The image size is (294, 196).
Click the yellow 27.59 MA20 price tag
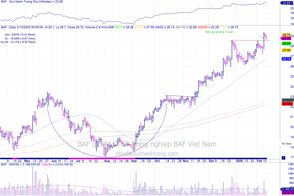[x=286, y=50]
